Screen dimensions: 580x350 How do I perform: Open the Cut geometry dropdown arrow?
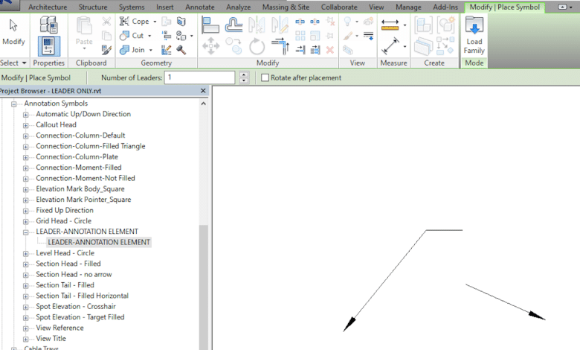149,36
